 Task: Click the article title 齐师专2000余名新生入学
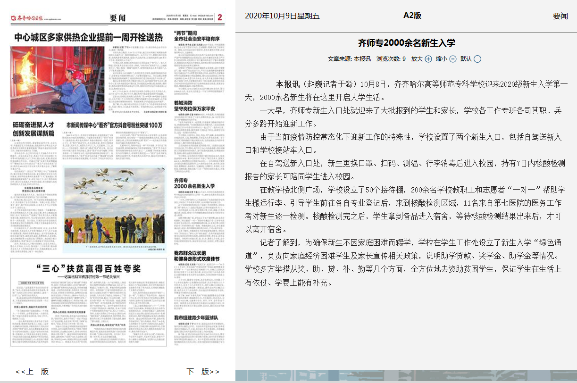[x=406, y=43]
